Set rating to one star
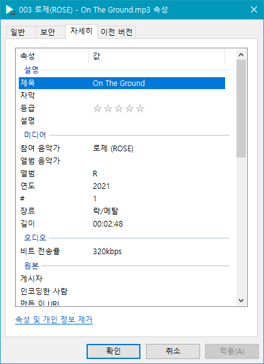Image resolution: width=264 pixels, height=364 pixels. [x=97, y=109]
